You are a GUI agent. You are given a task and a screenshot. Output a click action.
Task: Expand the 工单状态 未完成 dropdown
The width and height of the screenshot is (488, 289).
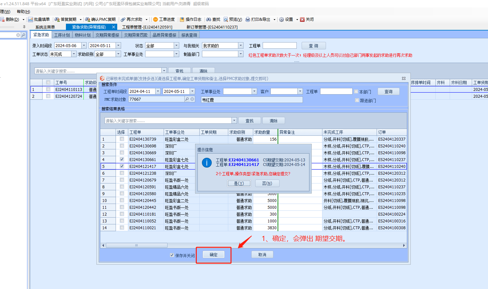[74, 54]
